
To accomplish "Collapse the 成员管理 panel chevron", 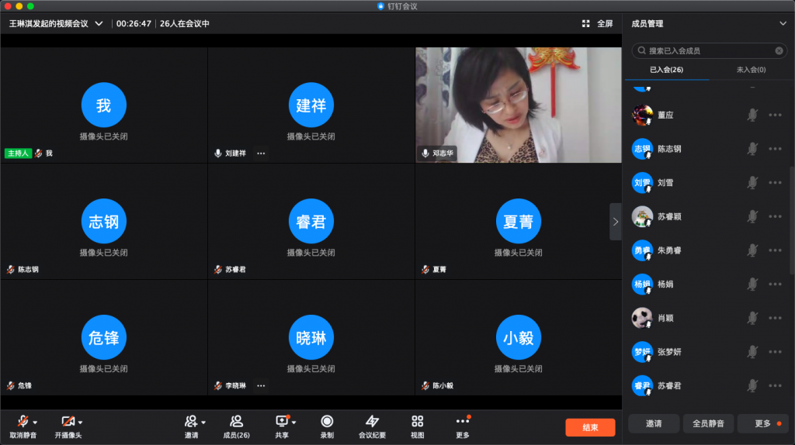I will pos(782,24).
